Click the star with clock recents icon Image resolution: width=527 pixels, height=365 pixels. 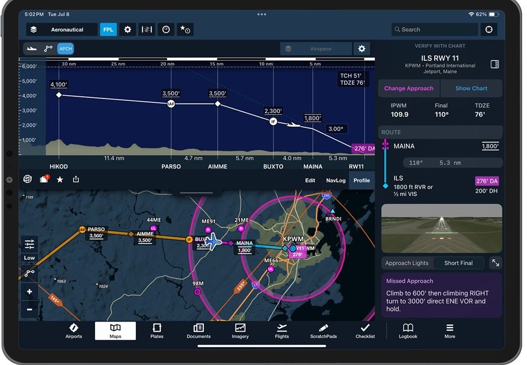pyautogui.click(x=185, y=29)
